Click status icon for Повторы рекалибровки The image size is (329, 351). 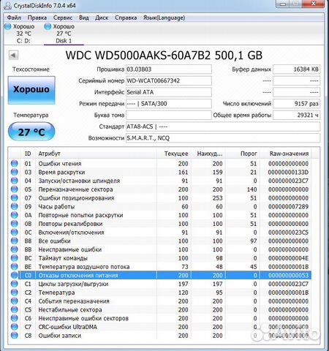(15, 224)
